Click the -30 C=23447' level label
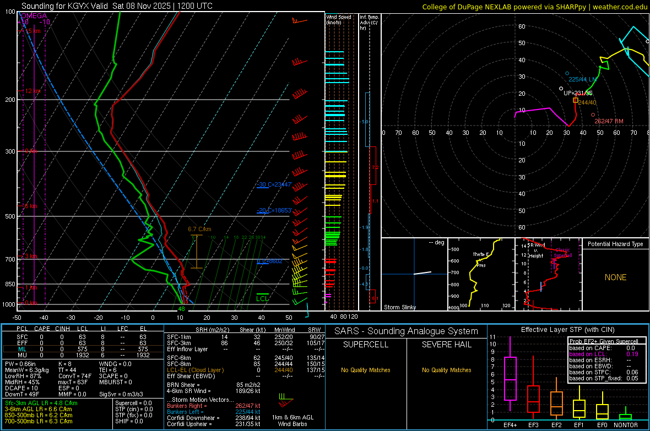 (x=274, y=184)
